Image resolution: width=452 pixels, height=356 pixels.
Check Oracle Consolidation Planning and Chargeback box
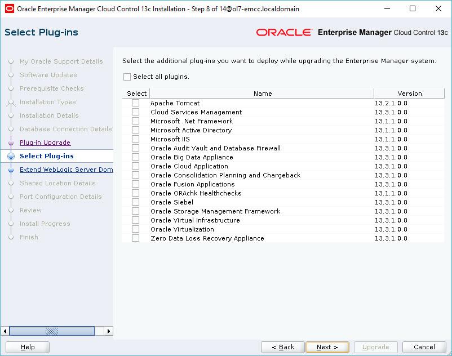[x=135, y=175]
